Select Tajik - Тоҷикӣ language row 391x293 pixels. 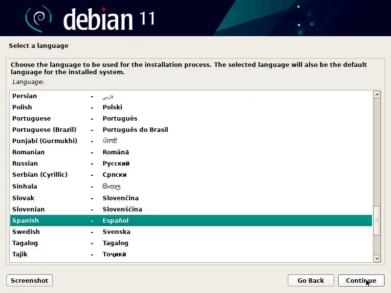pyautogui.click(x=191, y=254)
